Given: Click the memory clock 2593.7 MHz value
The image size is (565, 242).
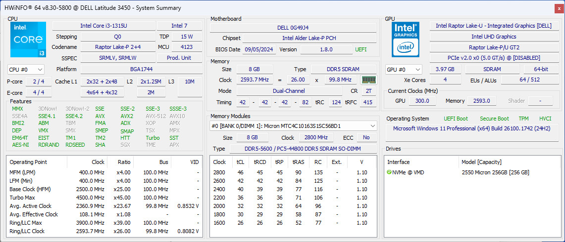Looking at the screenshot, I should pos(255,80).
